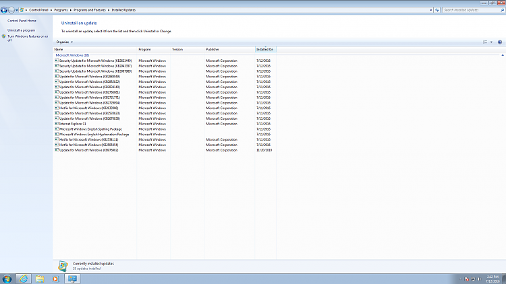Click icon of Update KB2731771
Screen dimensions: 506x284
click(x=57, y=97)
